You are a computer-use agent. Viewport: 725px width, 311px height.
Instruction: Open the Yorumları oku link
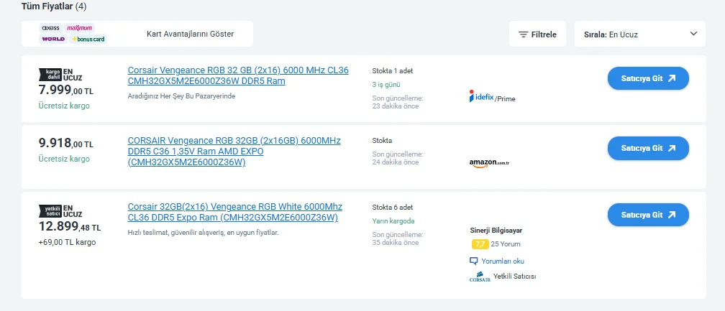pos(497,261)
